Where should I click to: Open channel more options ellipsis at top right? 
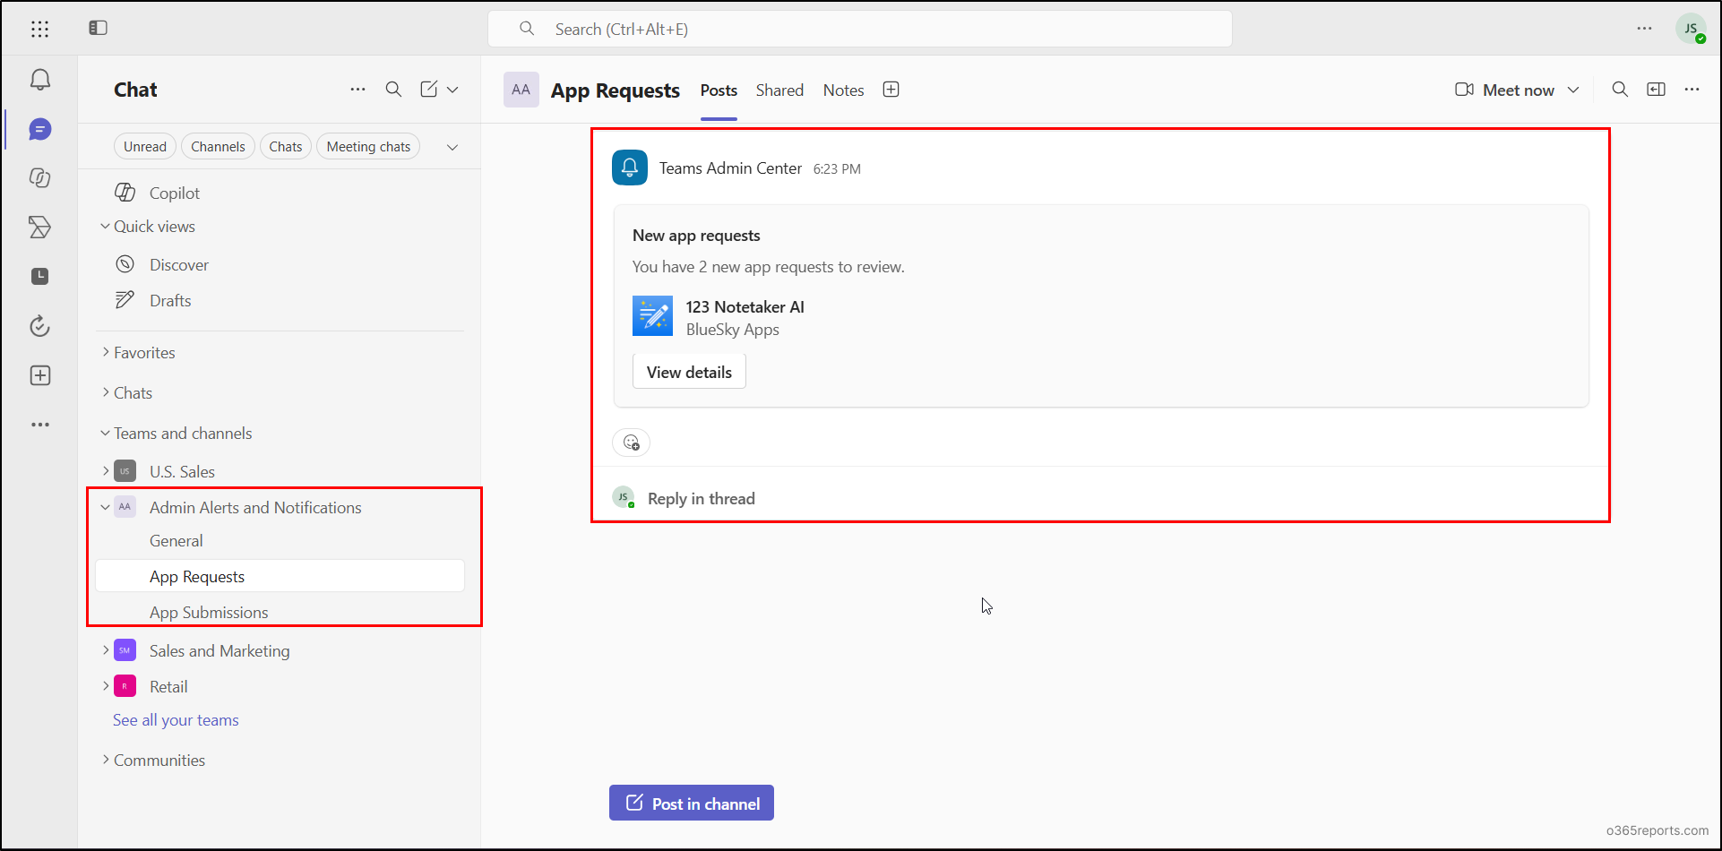click(x=1692, y=90)
